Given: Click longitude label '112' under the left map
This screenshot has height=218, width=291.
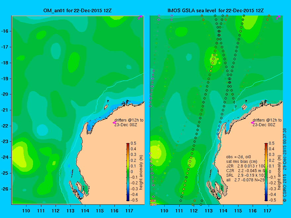Looking at the screenshot, I should [56, 211].
